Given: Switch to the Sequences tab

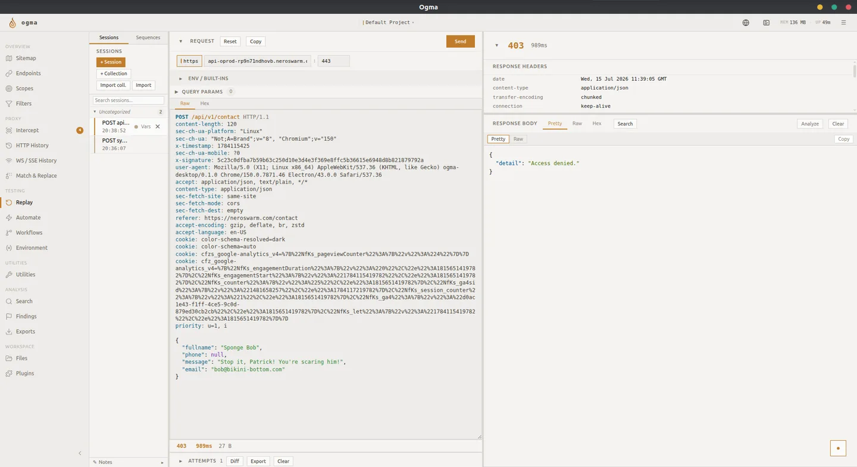Looking at the screenshot, I should tap(148, 37).
